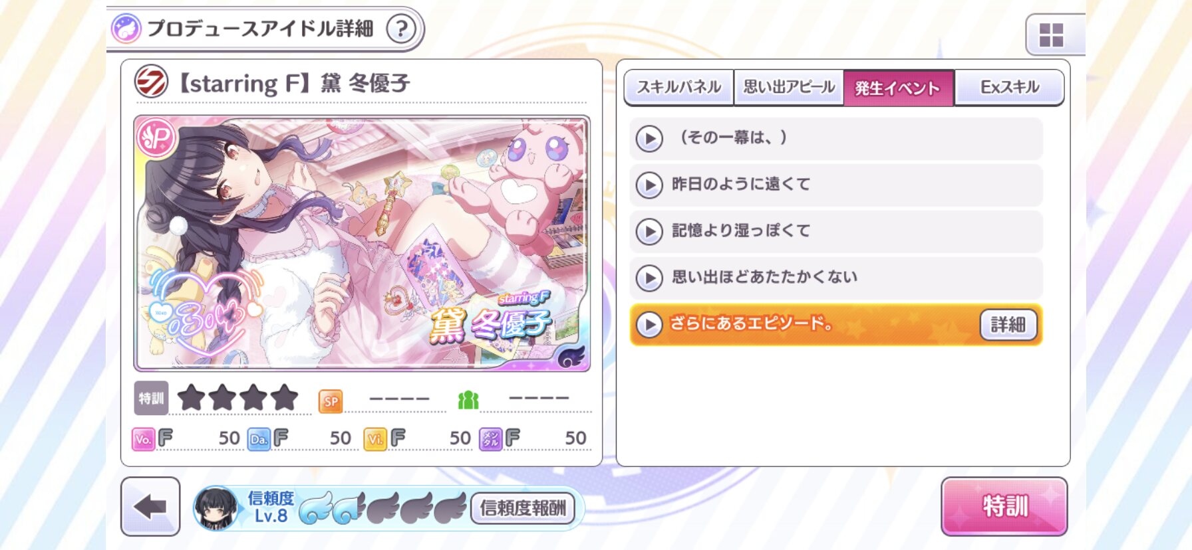
Task: Select the 発生イベント tab
Action: (x=899, y=87)
